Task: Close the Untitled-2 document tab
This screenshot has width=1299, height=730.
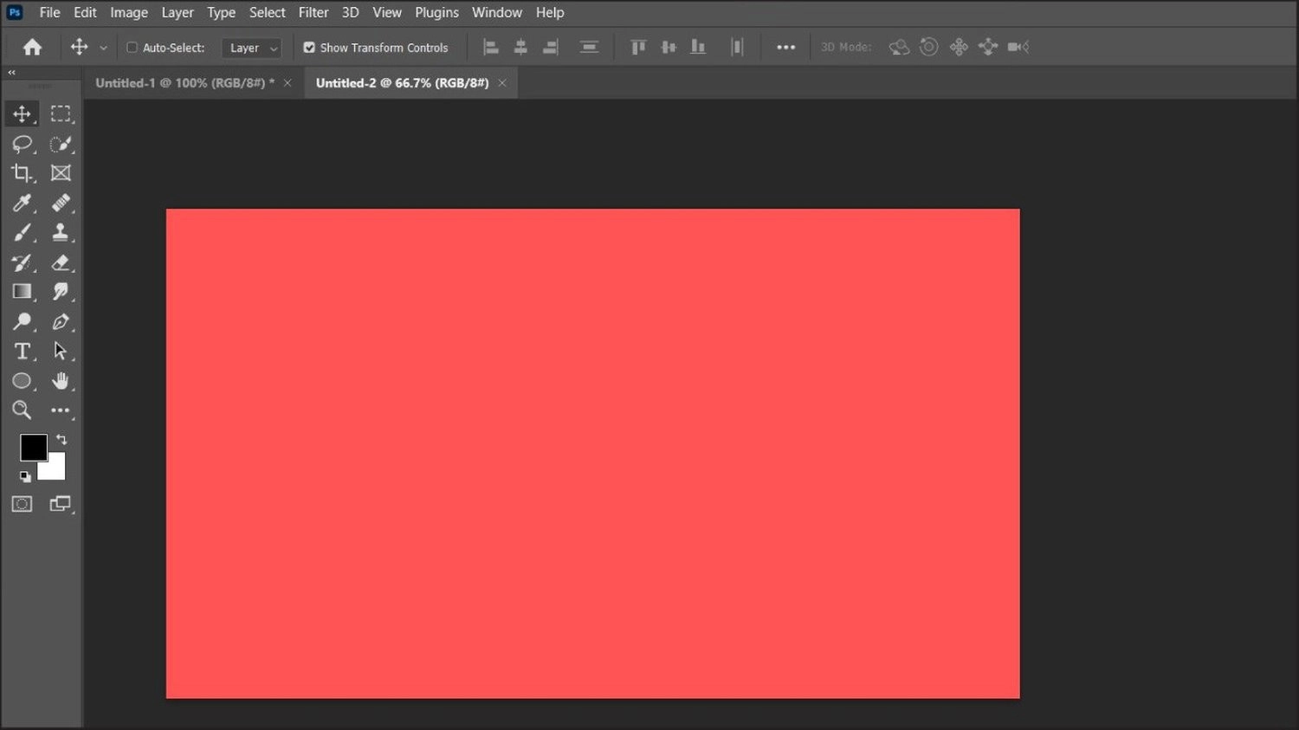Action: click(x=502, y=83)
